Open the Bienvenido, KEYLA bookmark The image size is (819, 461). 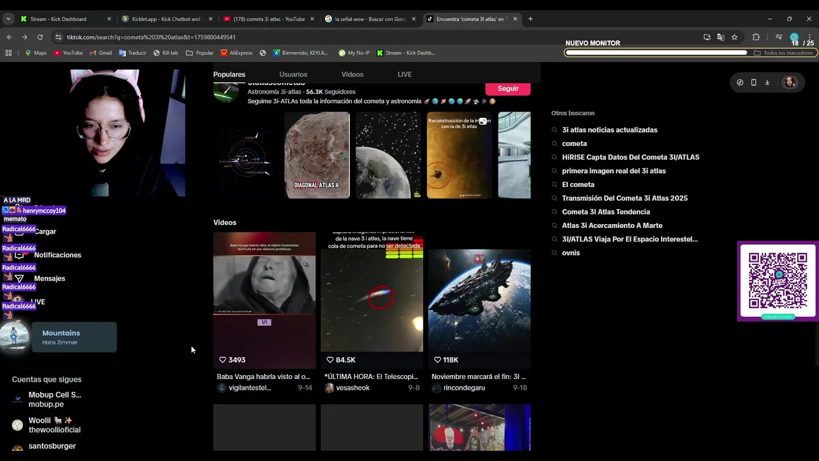click(x=301, y=53)
